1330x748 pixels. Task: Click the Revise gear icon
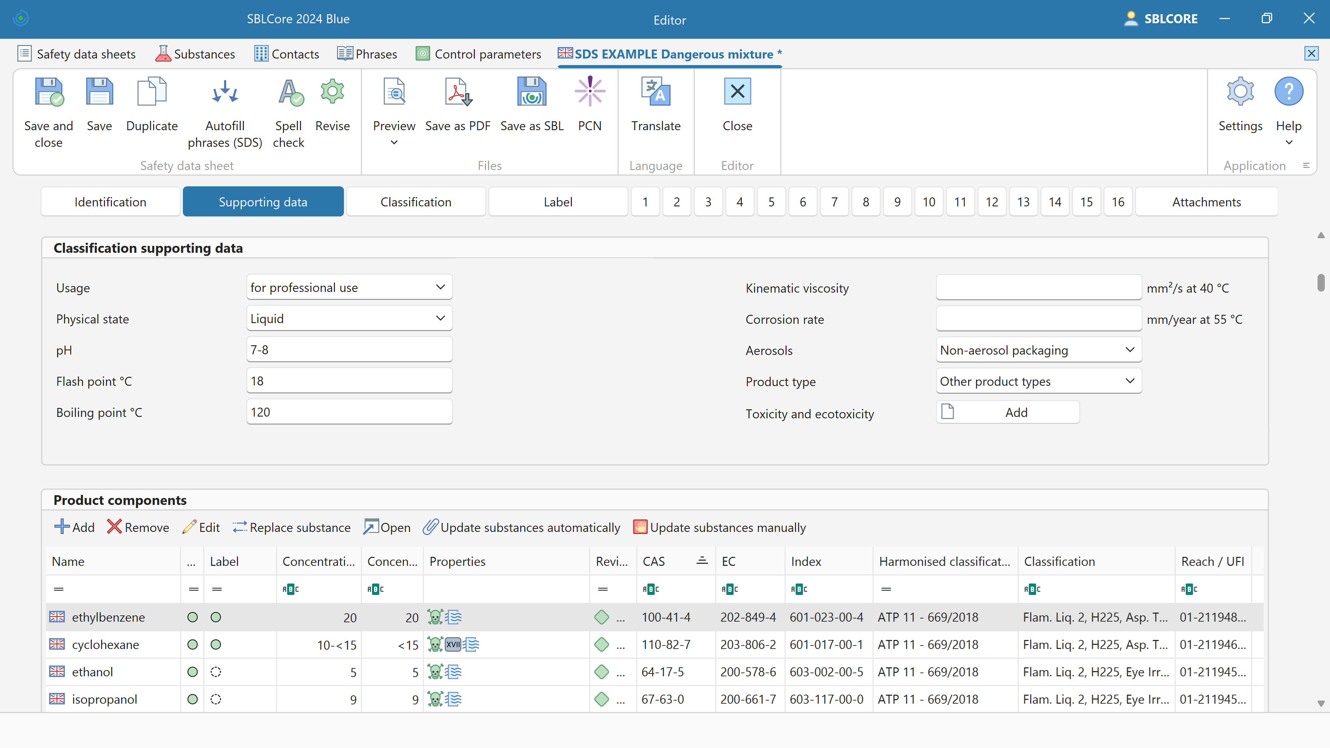click(332, 92)
